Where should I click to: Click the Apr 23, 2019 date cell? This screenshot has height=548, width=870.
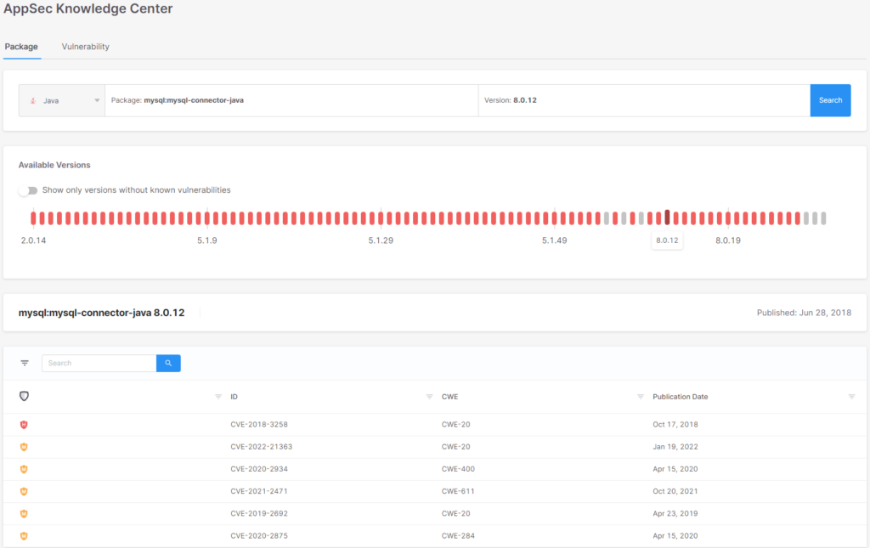coord(675,514)
